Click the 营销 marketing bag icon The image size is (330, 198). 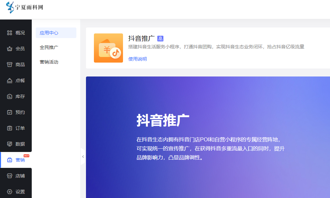[10, 160]
